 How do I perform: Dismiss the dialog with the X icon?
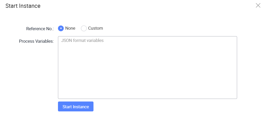pyautogui.click(x=258, y=5)
